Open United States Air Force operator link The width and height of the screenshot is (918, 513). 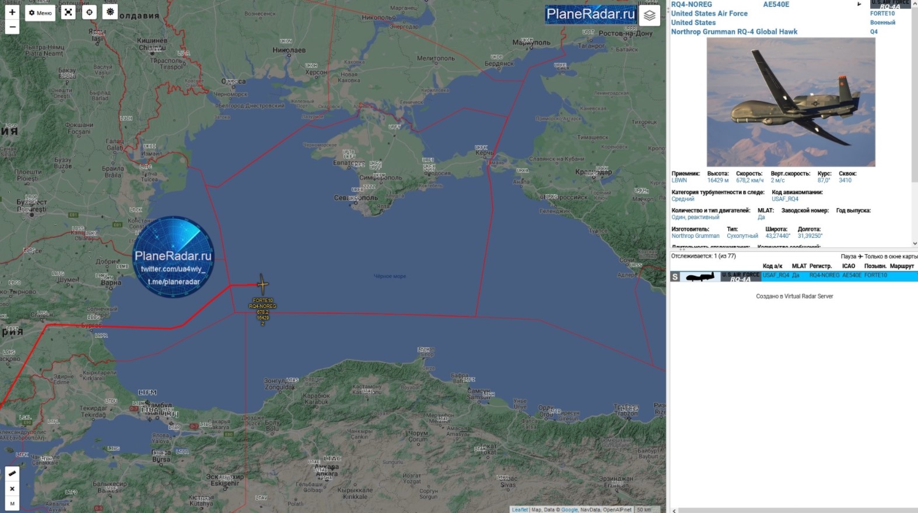pyautogui.click(x=709, y=13)
